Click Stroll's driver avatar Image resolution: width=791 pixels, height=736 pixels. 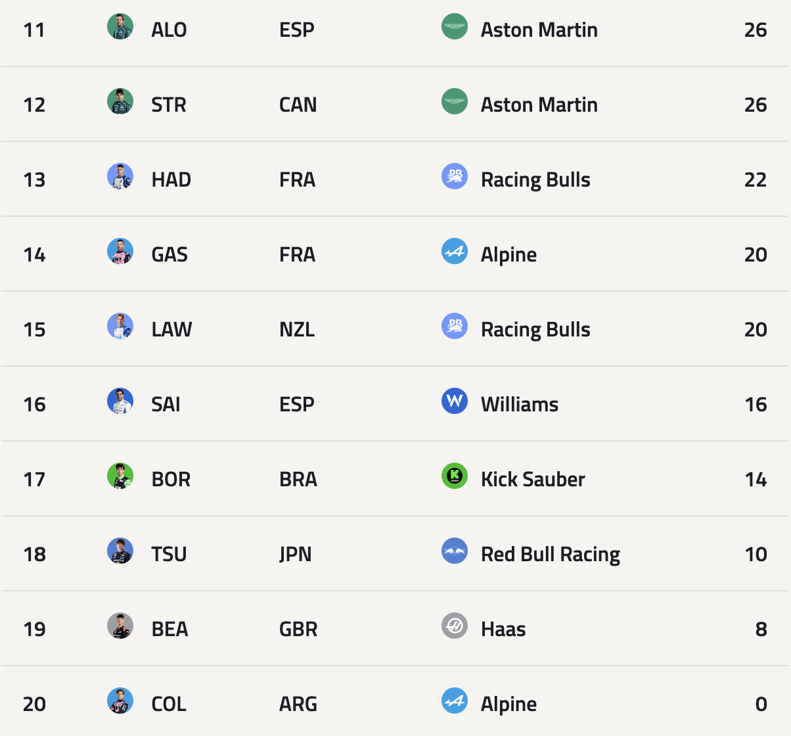[120, 102]
